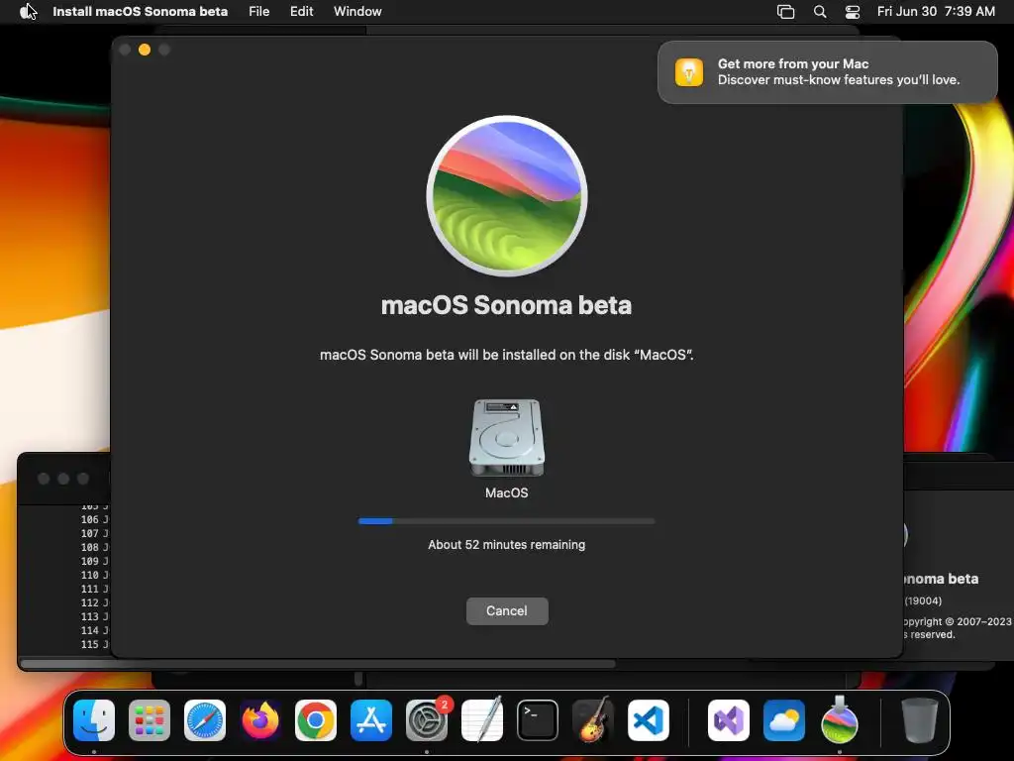
Task: Open the Edit menu
Action: pos(301,11)
